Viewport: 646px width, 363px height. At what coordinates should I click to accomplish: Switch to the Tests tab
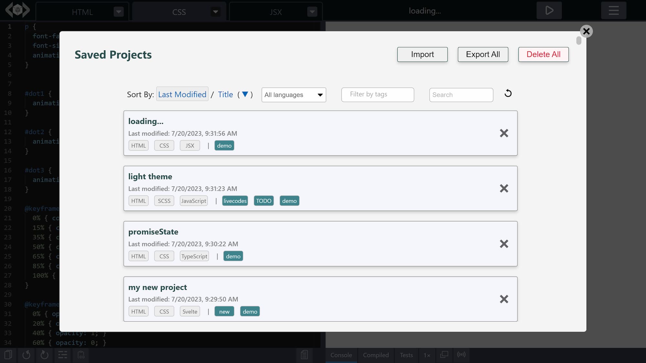tap(406, 355)
